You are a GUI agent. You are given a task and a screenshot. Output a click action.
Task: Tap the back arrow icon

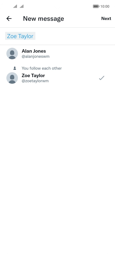[x=9, y=19]
